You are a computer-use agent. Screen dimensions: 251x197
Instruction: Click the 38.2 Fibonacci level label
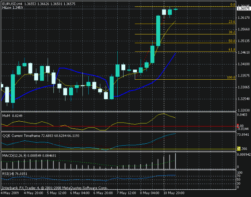click(232, 32)
